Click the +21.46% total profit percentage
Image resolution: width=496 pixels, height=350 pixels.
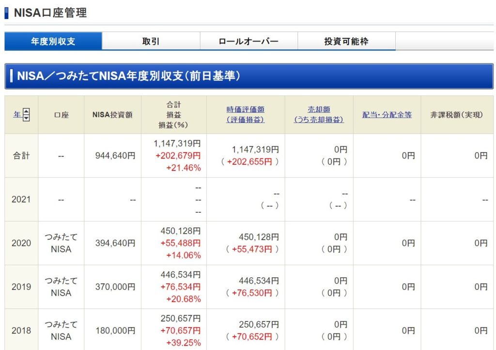pyautogui.click(x=183, y=168)
